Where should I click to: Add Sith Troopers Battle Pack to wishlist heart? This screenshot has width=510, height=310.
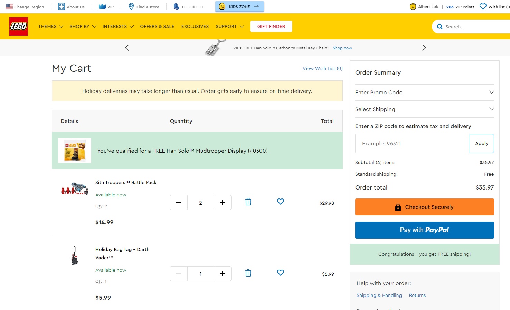[281, 202]
